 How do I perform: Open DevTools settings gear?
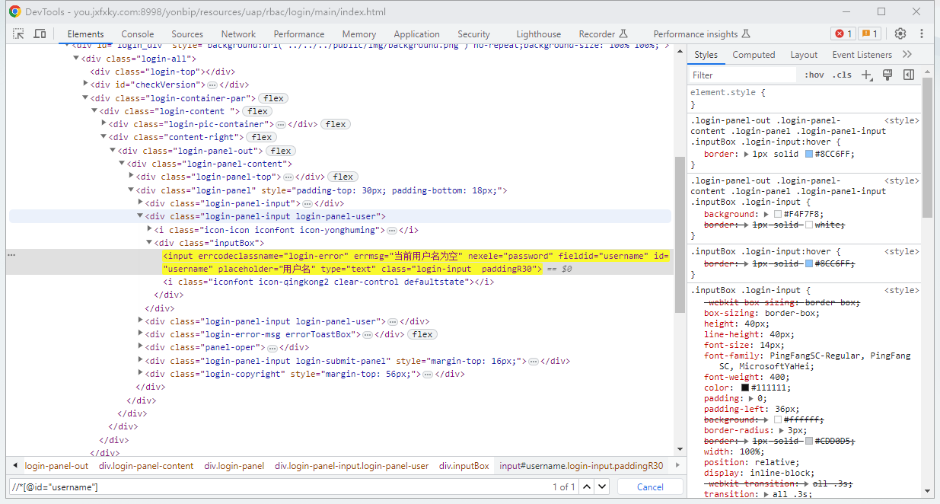point(900,33)
